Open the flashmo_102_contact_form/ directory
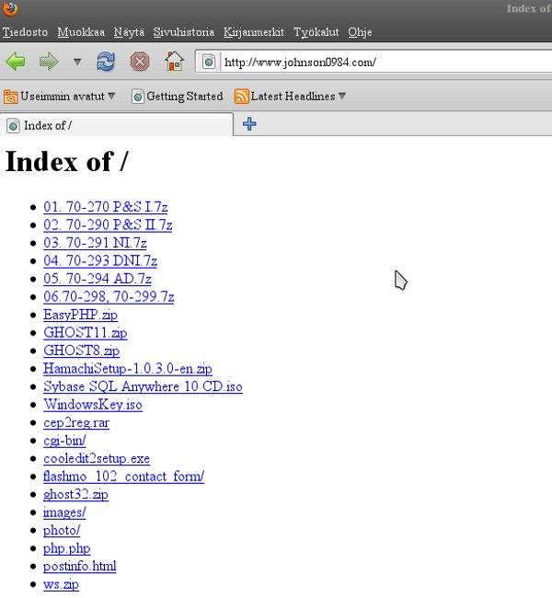 click(x=123, y=477)
